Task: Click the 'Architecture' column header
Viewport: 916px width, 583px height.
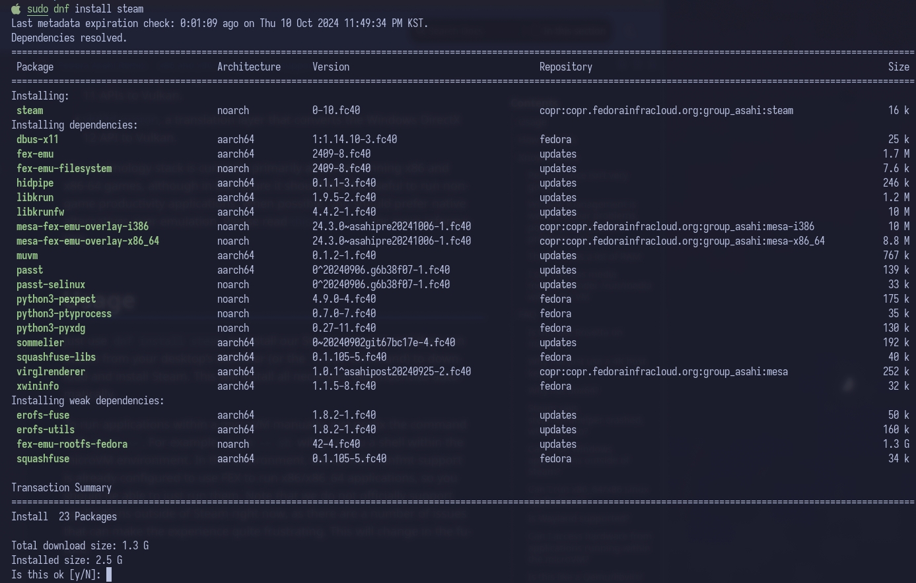Action: click(x=249, y=67)
